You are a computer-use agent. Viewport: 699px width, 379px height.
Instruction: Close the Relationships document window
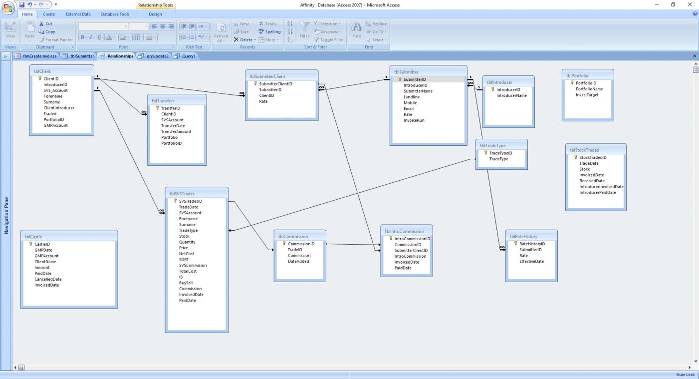(x=695, y=56)
